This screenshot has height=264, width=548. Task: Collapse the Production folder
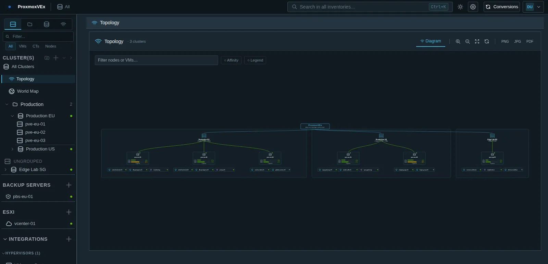pos(7,104)
